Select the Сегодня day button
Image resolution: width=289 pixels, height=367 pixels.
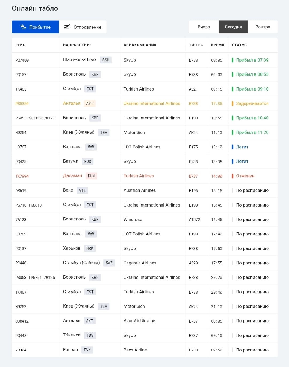pos(233,27)
